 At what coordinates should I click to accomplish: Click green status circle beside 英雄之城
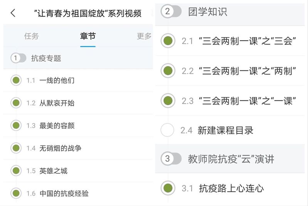point(16,170)
